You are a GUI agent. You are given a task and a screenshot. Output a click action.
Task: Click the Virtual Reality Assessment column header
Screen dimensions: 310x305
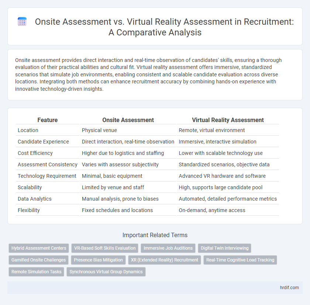point(228,120)
